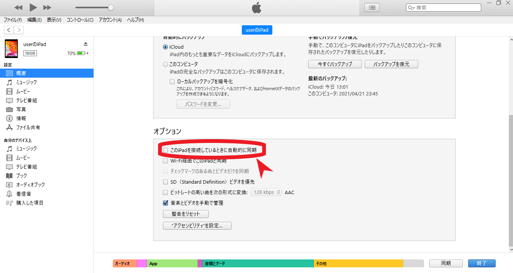Screen dimensions: 513x273
Task: Click the オーディオ storage bar segment
Action: point(125,264)
